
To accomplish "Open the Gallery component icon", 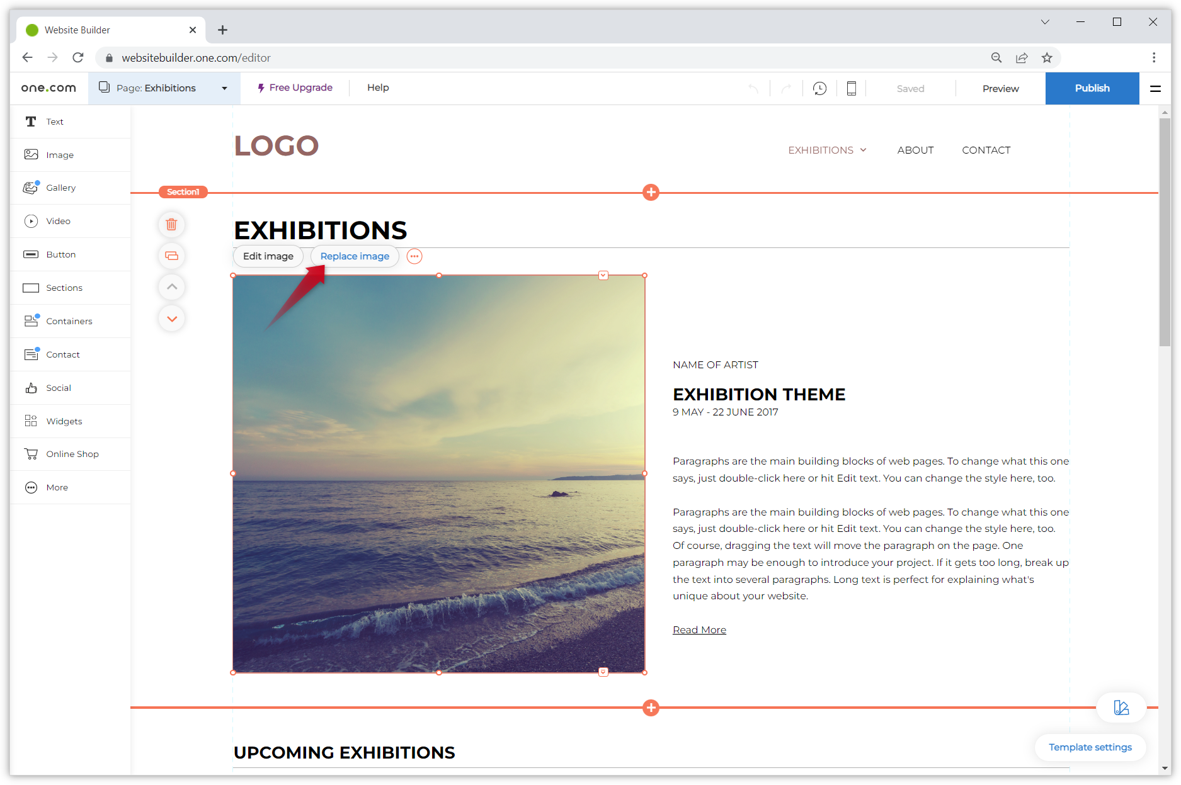I will point(31,188).
